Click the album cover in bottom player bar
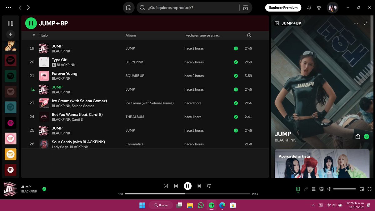375x211 pixels. 10,189
